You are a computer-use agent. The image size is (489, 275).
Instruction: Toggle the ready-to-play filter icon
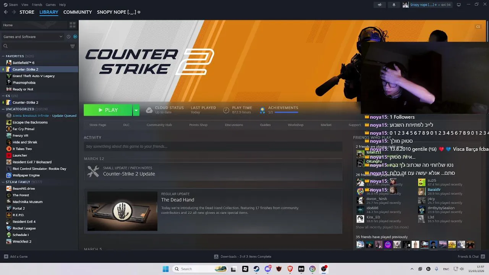pos(75,37)
